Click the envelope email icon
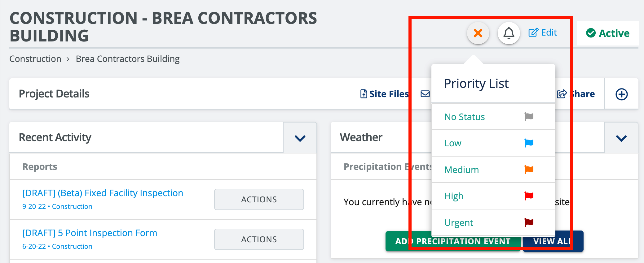Image resolution: width=644 pixels, height=263 pixels. 425,94
